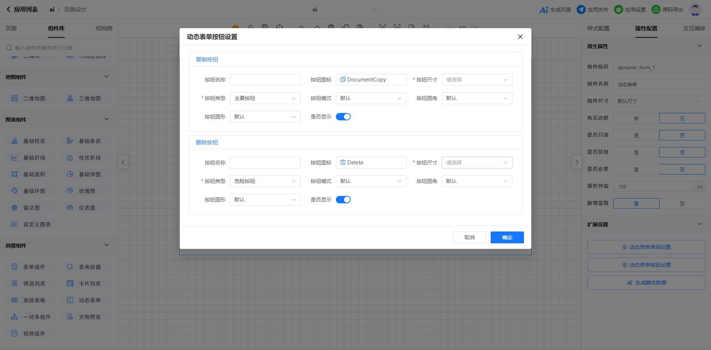Switch to the 样式配置 tab

[598, 29]
